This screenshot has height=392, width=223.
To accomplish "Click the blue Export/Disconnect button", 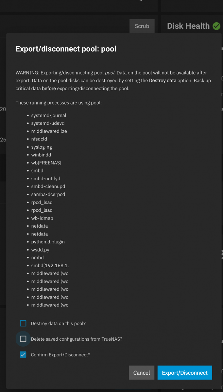I will click(185, 373).
